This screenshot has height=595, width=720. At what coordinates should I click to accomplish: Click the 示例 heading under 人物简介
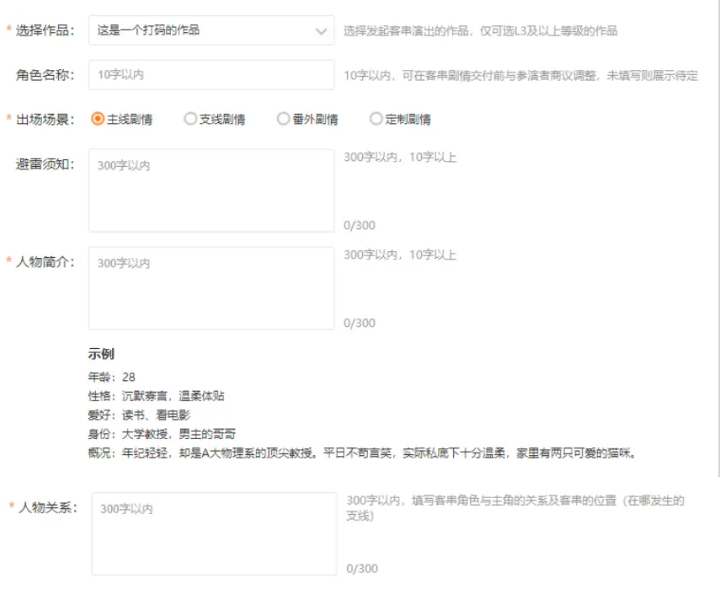click(x=101, y=354)
